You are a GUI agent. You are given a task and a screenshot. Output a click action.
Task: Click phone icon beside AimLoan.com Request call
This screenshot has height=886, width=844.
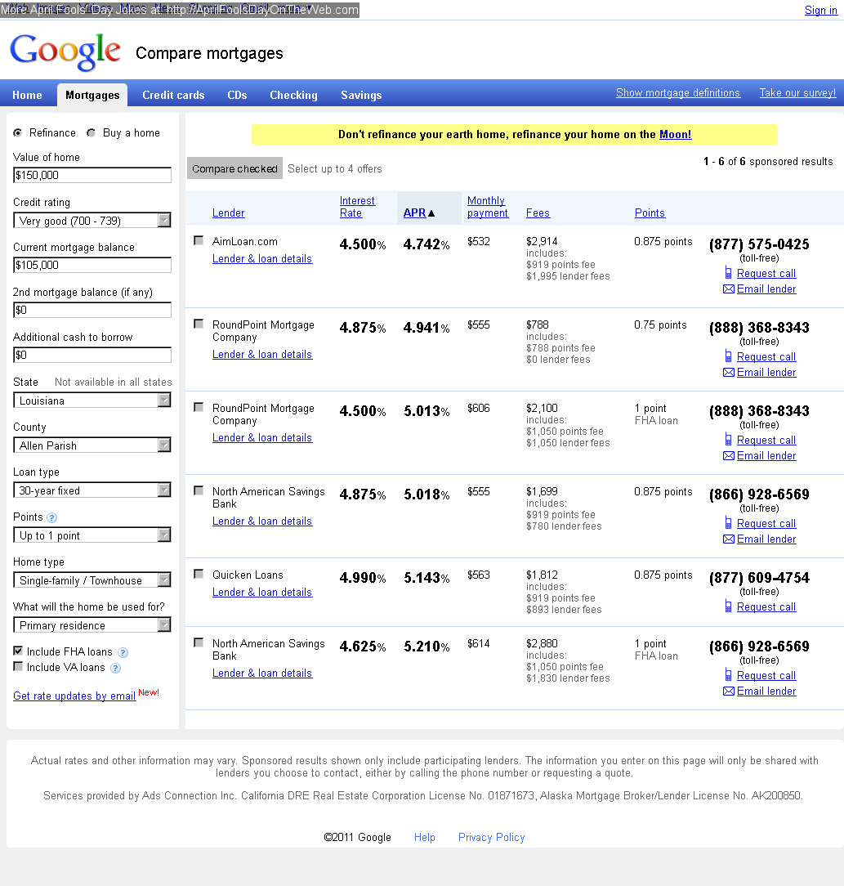click(x=728, y=274)
